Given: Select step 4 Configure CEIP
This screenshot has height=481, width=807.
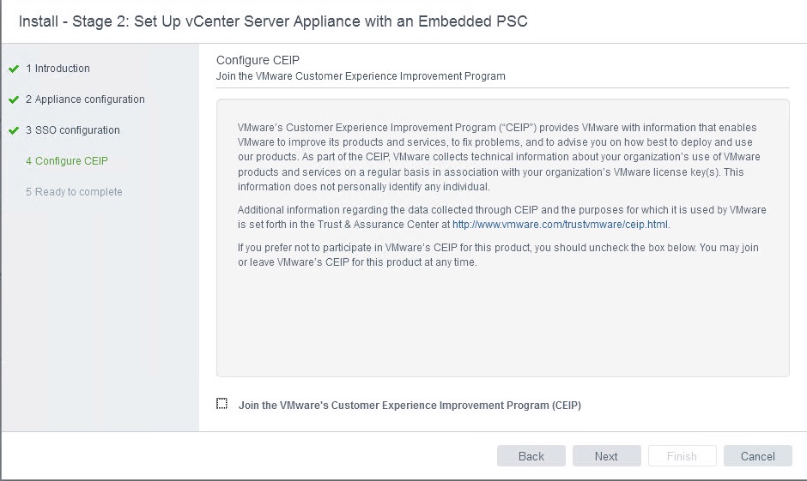Looking at the screenshot, I should click(x=67, y=161).
